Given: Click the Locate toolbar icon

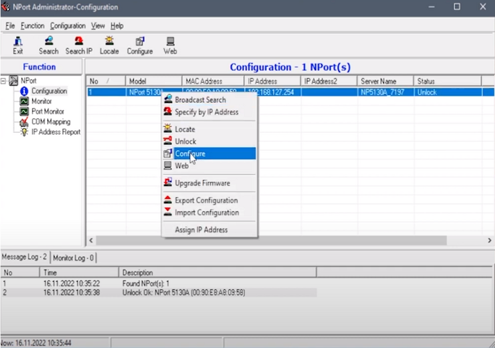Looking at the screenshot, I should 110,46.
